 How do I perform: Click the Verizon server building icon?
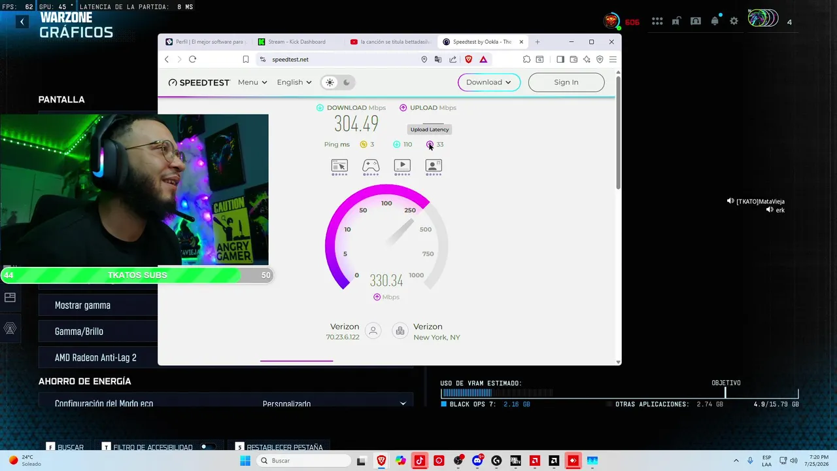pyautogui.click(x=400, y=331)
